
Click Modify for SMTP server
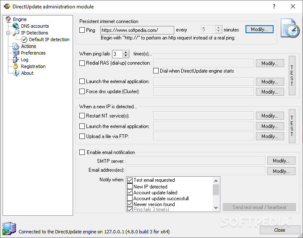(281, 161)
